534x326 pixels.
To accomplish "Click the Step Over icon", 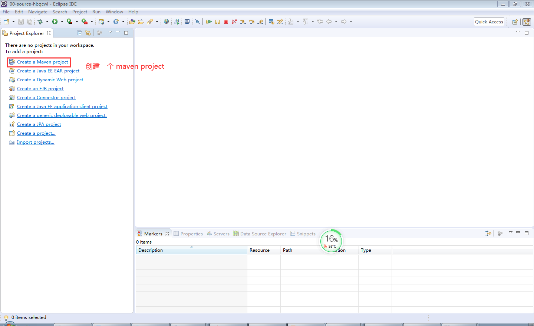I will pos(251,22).
